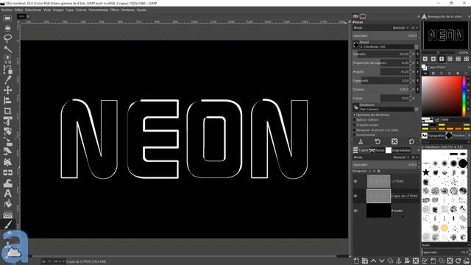Raise the selected layer one step
Viewport: 471px width, 265px height.
tap(373, 261)
